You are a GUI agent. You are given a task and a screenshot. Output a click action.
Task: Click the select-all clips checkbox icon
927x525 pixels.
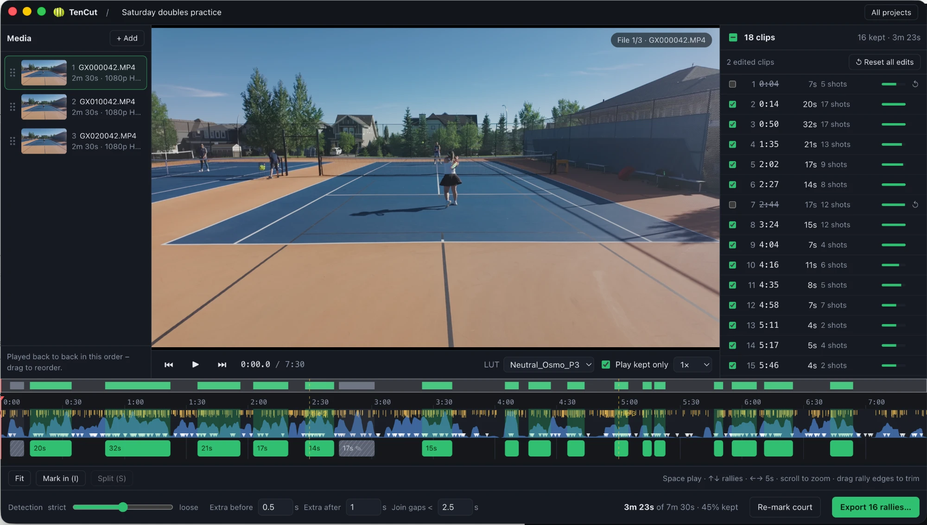[733, 37]
